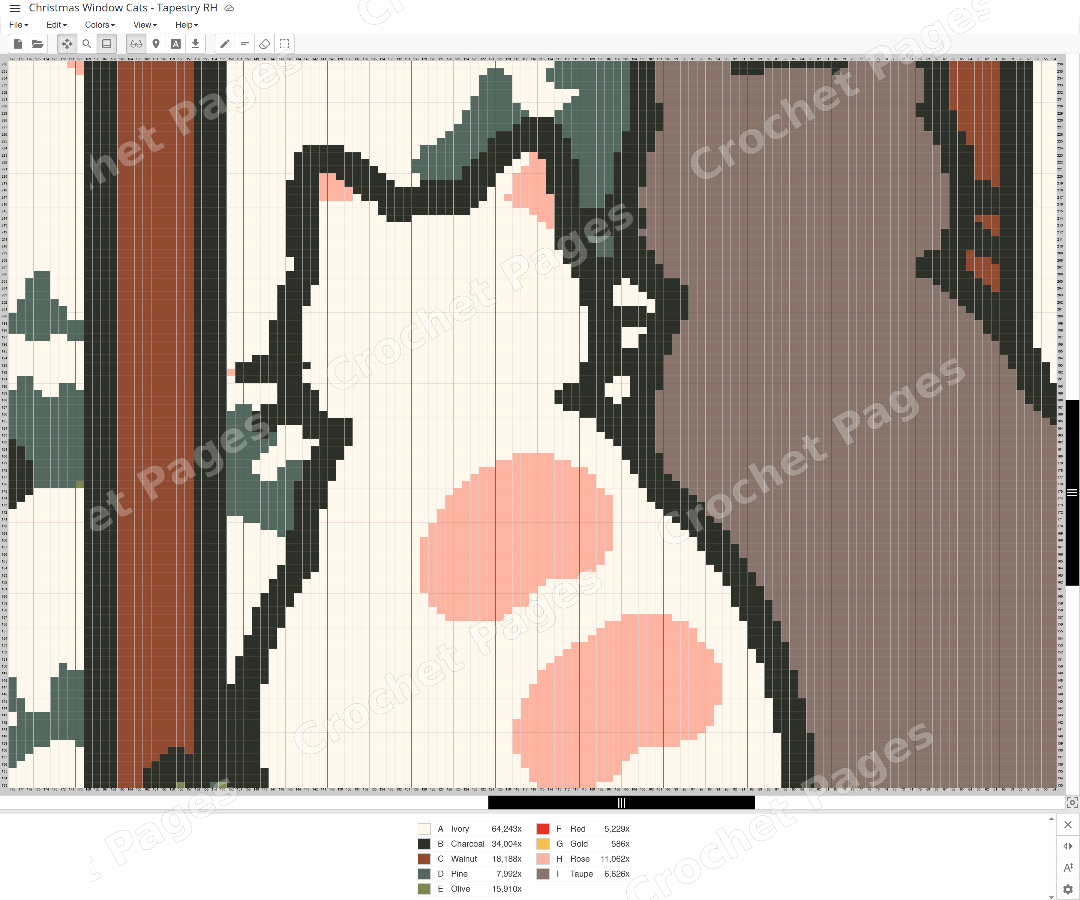Open the View dropdown menu
1080x900 pixels.
(x=145, y=25)
